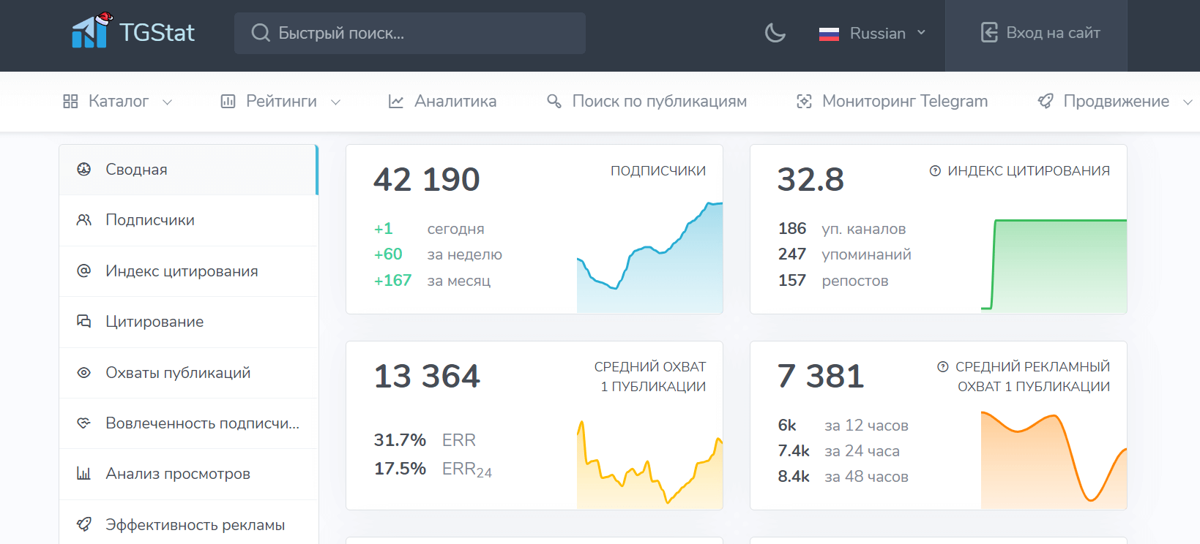The width and height of the screenshot is (1200, 544).
Task: Click the Продвижение rocket icon in the navbar
Action: click(x=1046, y=102)
